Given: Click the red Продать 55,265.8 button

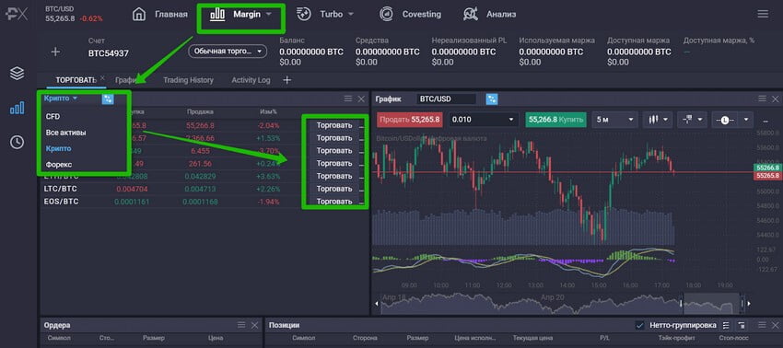Looking at the screenshot, I should pyautogui.click(x=410, y=120).
